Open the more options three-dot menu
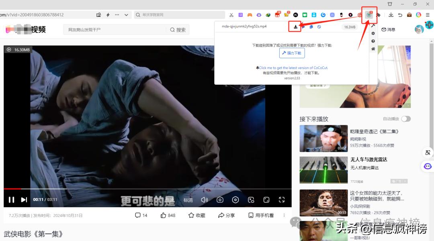The width and height of the screenshot is (434, 241). tap(284, 215)
